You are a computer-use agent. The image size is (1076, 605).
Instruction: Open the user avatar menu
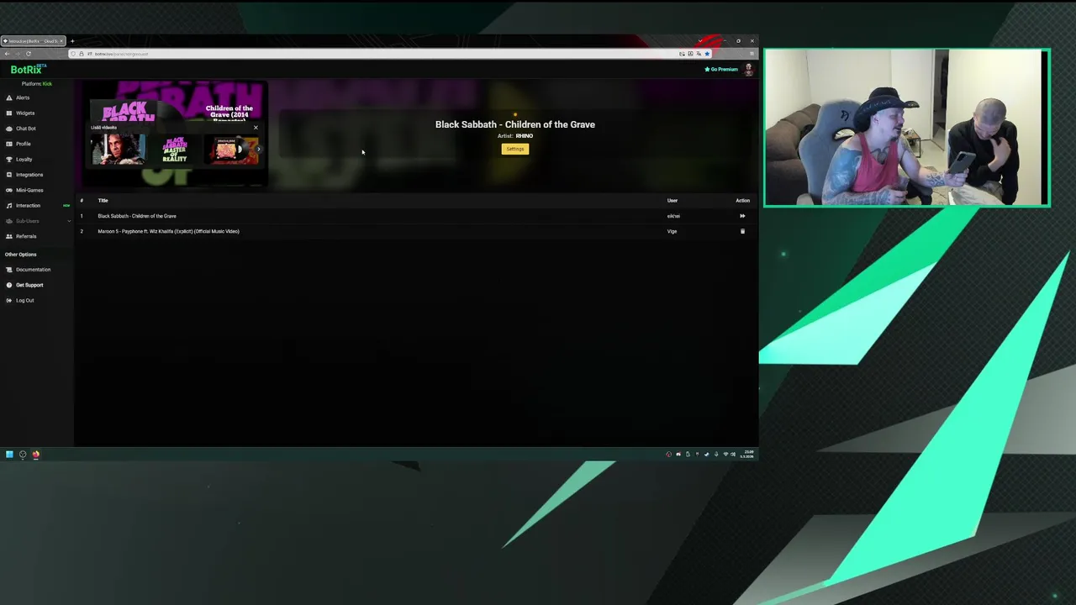tap(748, 69)
